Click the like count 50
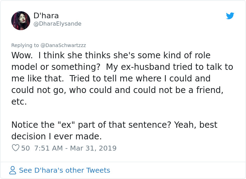This screenshot has height=179, width=246. [x=26, y=148]
